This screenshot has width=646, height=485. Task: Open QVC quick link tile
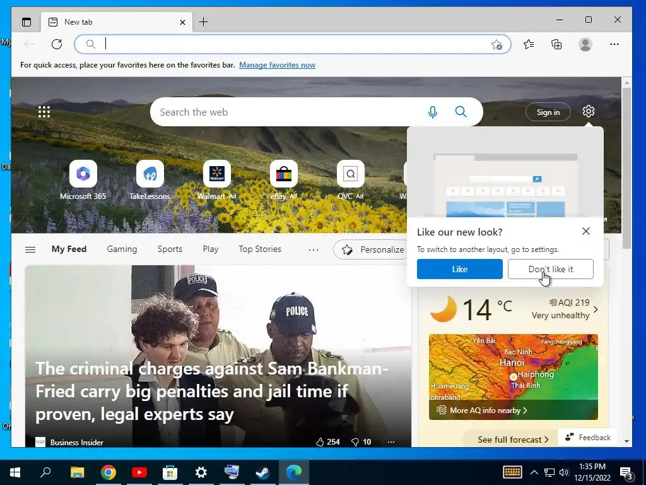click(351, 180)
